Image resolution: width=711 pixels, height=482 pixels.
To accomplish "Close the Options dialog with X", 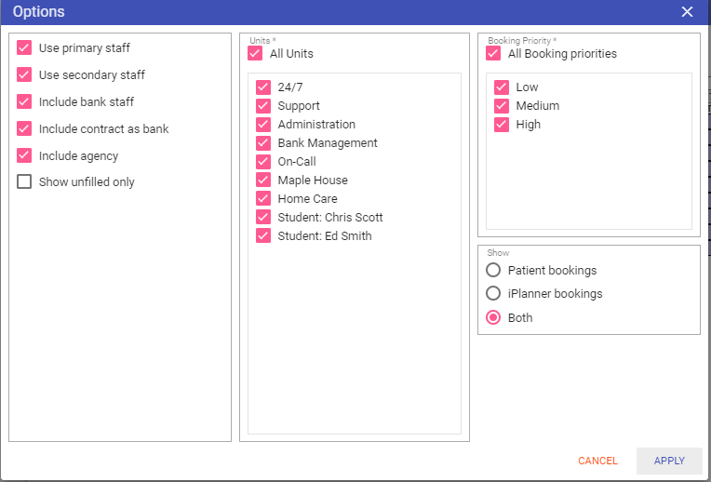I will (687, 12).
